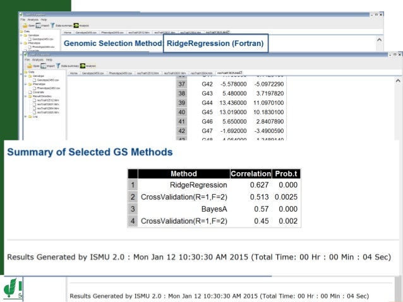Click row 37 header for genotype G42

181,84
